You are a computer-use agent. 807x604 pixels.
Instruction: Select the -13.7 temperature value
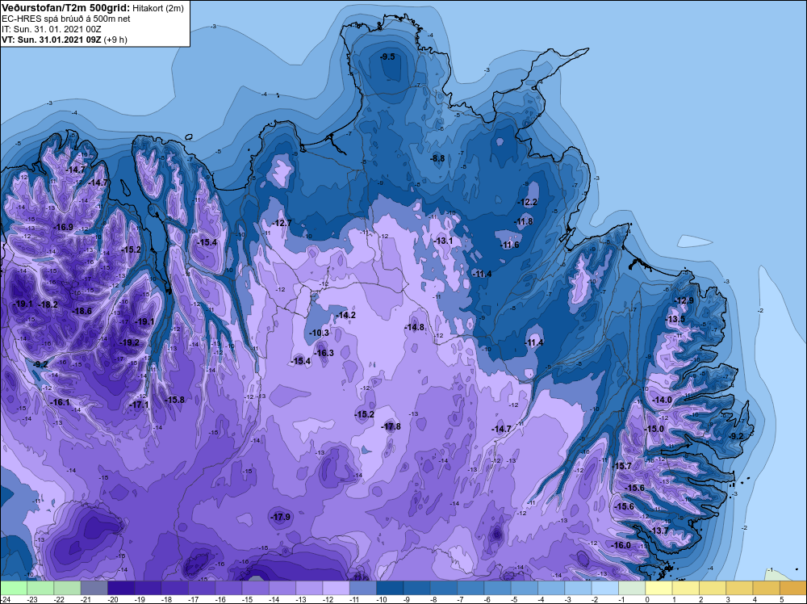[659, 531]
